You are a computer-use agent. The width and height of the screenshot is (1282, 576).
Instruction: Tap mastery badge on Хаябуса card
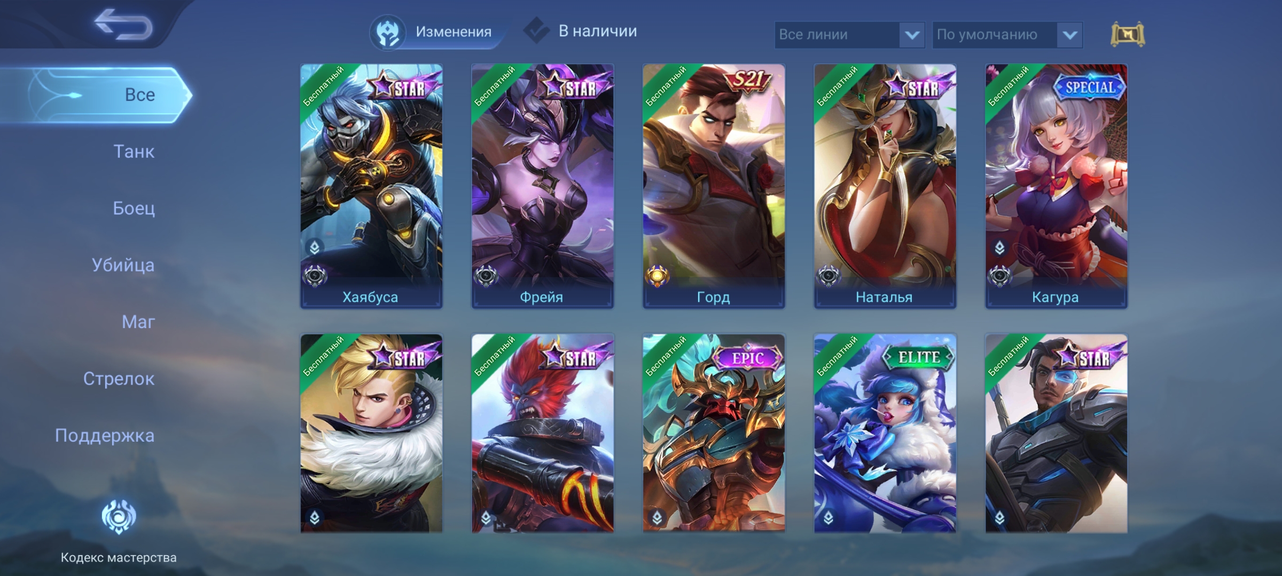click(x=315, y=276)
